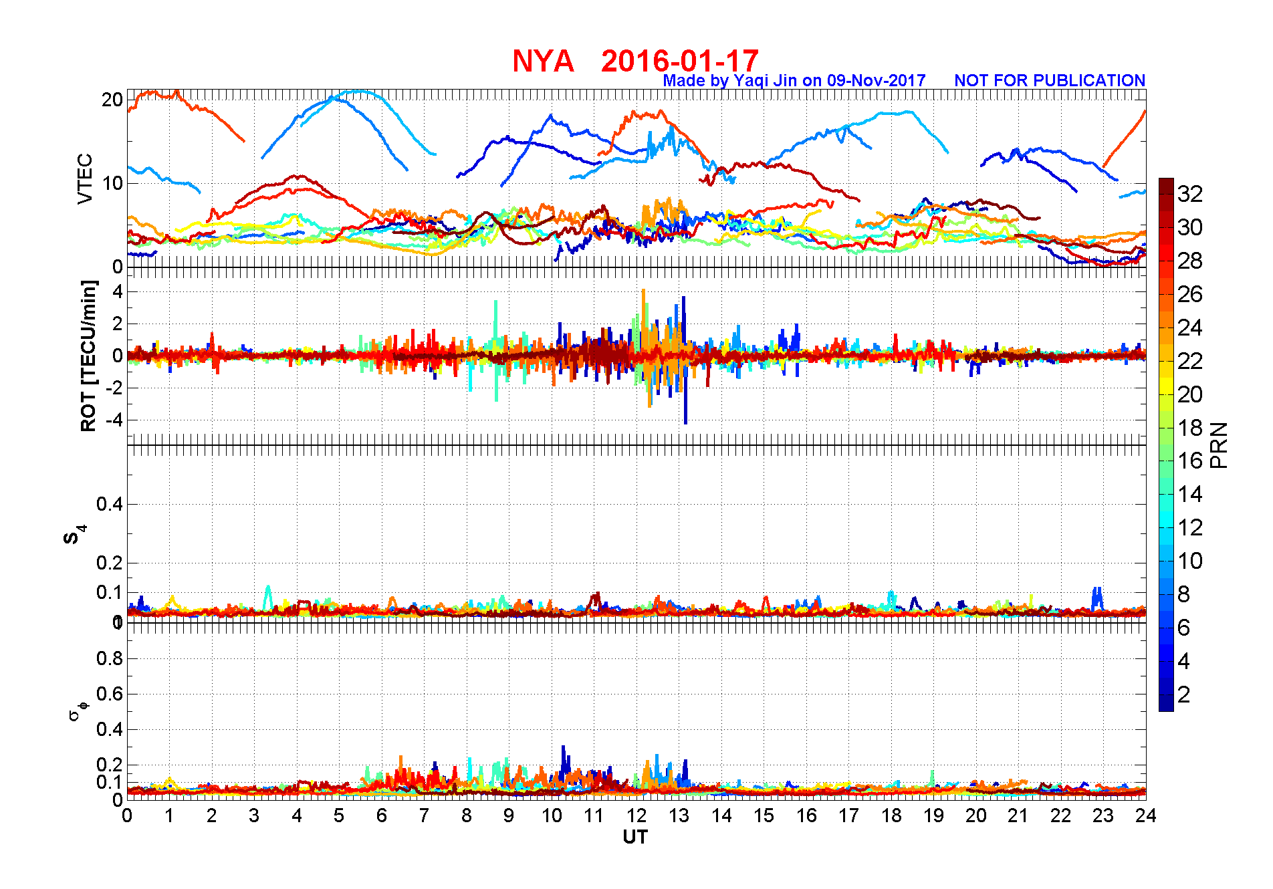1273x889 pixels.
Task: Click the UT axis tick label "23"
Action: (1103, 815)
